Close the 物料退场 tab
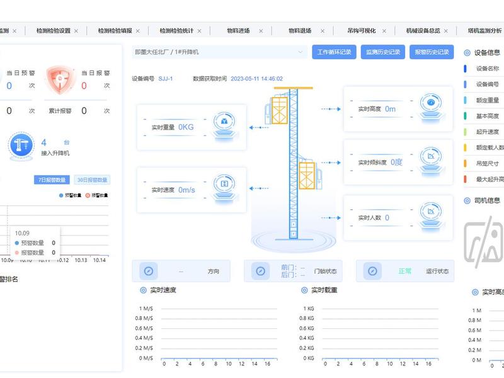The width and height of the screenshot is (504, 378). pos(323,31)
